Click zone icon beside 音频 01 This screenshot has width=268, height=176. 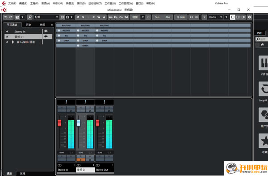[46, 36]
